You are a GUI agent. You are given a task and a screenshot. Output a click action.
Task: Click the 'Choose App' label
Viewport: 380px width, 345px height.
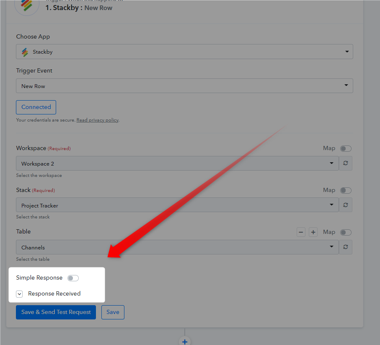pyautogui.click(x=33, y=36)
